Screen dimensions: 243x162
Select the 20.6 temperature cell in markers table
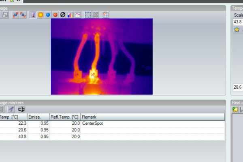pos(13,130)
